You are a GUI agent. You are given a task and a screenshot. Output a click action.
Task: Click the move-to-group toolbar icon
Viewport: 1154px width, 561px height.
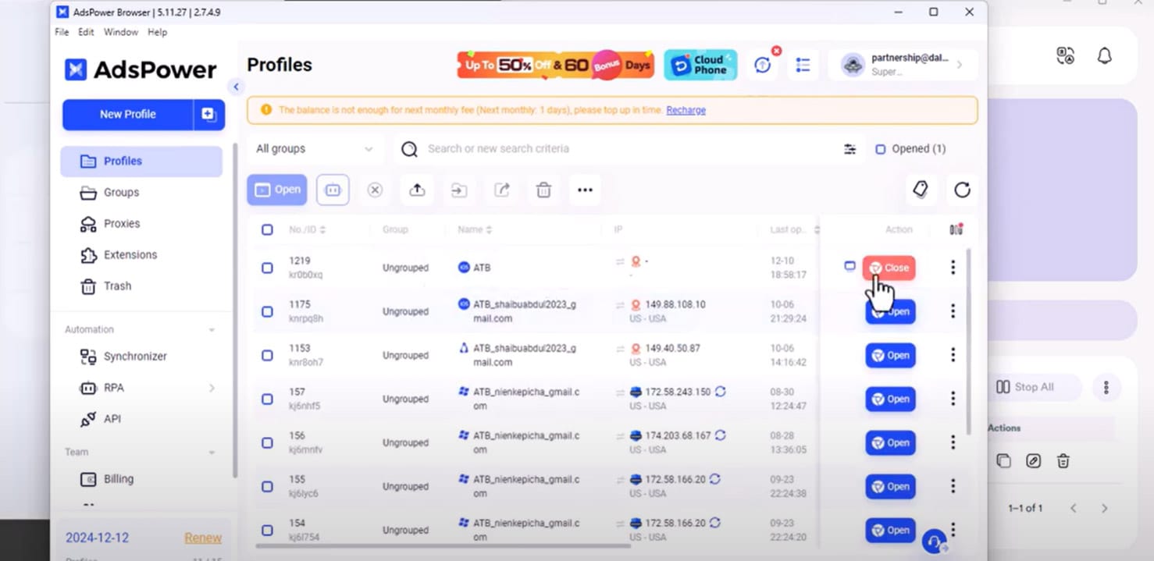click(x=459, y=190)
